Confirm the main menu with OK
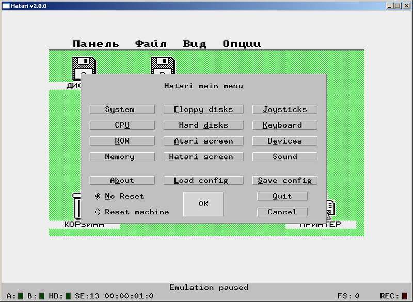Image resolution: width=413 pixels, height=302 pixels. pos(203,204)
